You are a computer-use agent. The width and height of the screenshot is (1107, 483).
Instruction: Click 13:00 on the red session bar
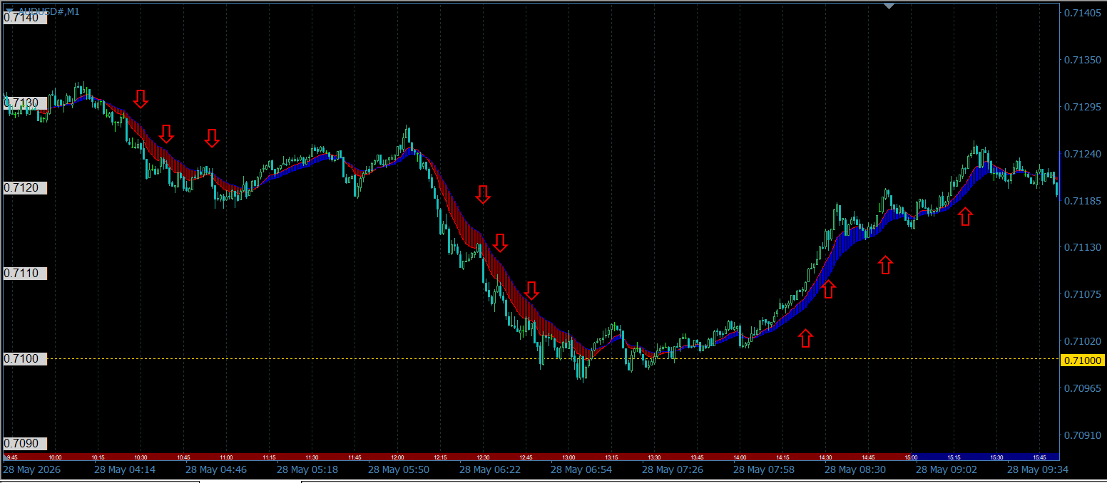click(568, 457)
